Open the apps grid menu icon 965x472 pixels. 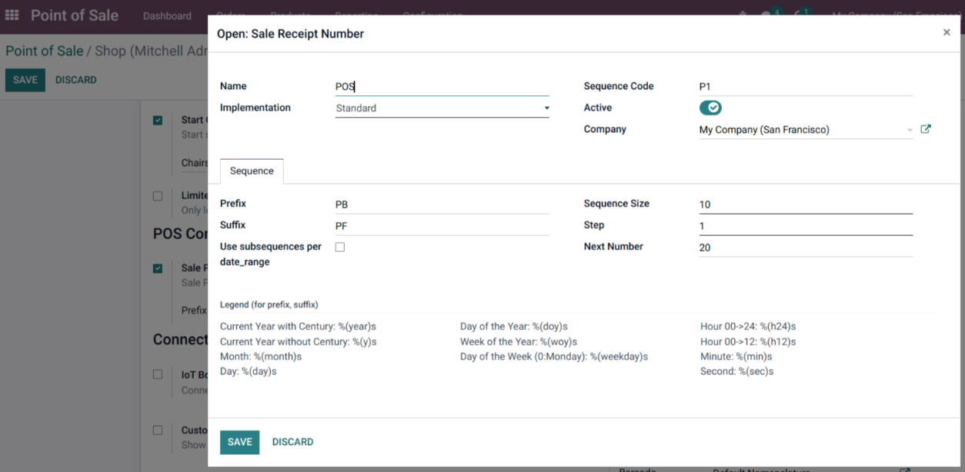[12, 15]
